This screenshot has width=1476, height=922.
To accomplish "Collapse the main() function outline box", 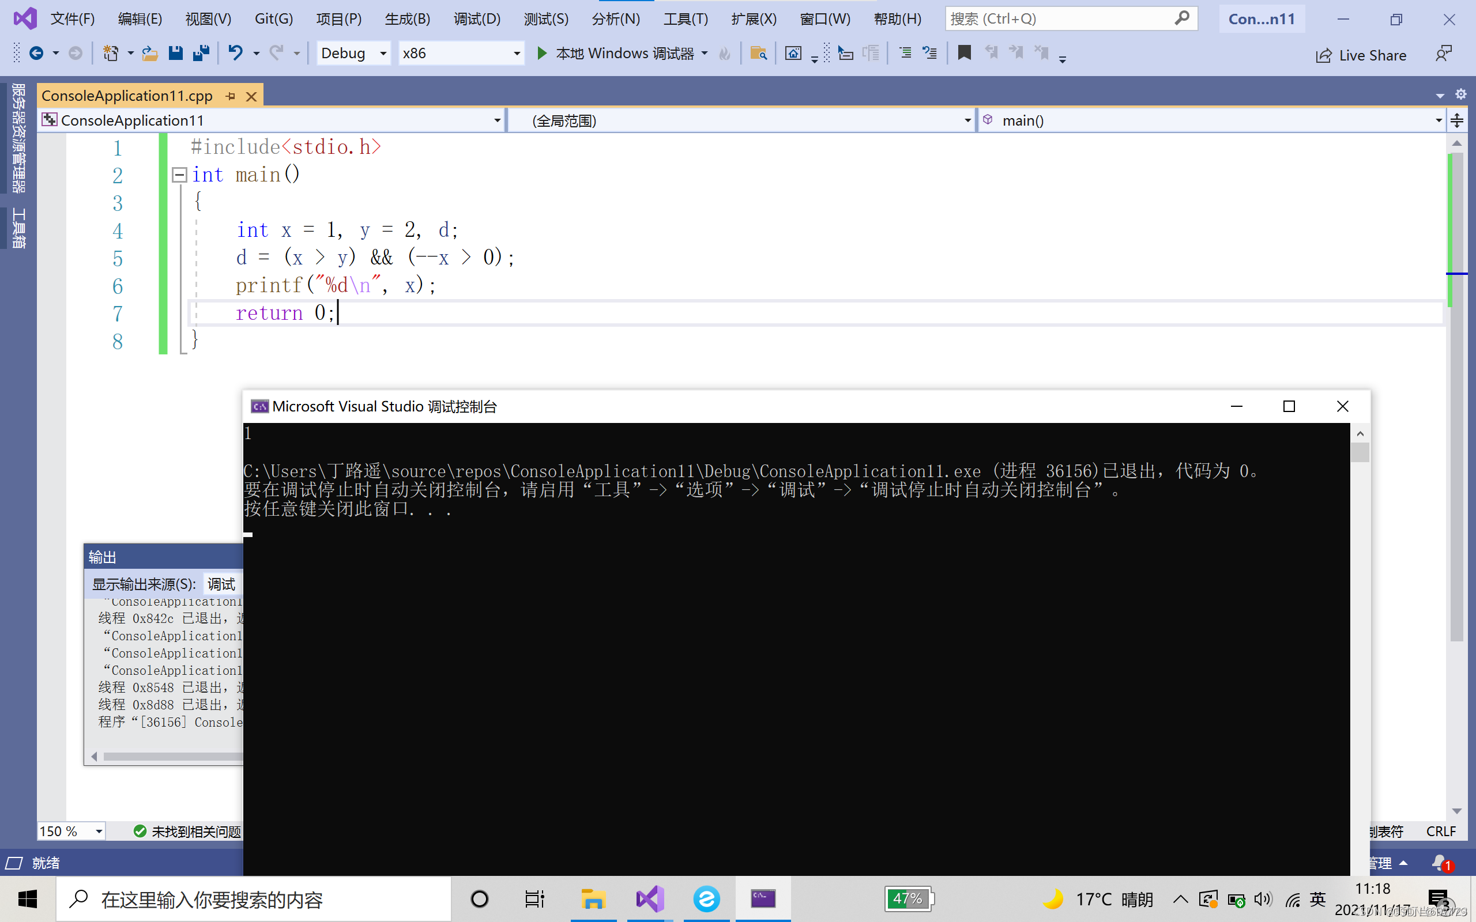I will [179, 175].
